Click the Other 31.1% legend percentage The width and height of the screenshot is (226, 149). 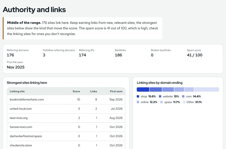pos(198,102)
